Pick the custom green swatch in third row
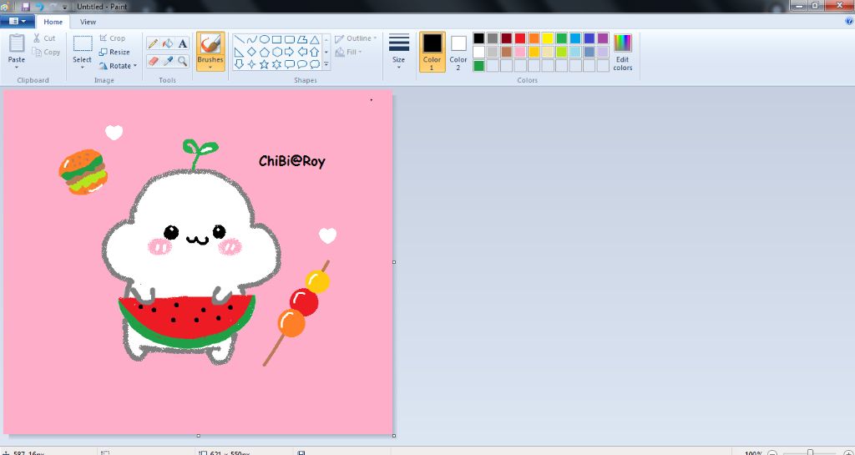This screenshot has width=855, height=455. pyautogui.click(x=478, y=66)
